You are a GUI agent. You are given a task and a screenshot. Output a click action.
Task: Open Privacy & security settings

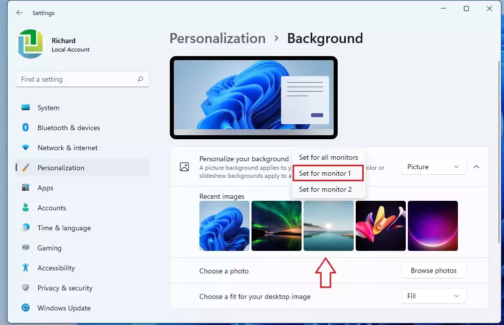(65, 288)
